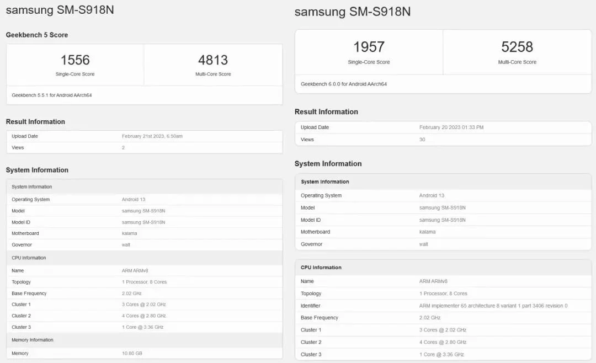Click the 1556 single-core score
Screen dimensions: 596x363
(75, 60)
